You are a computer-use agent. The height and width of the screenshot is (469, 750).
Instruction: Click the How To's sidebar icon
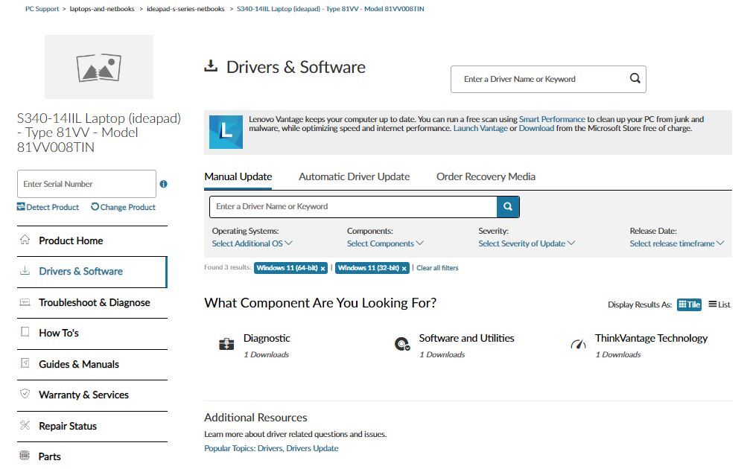tap(25, 332)
